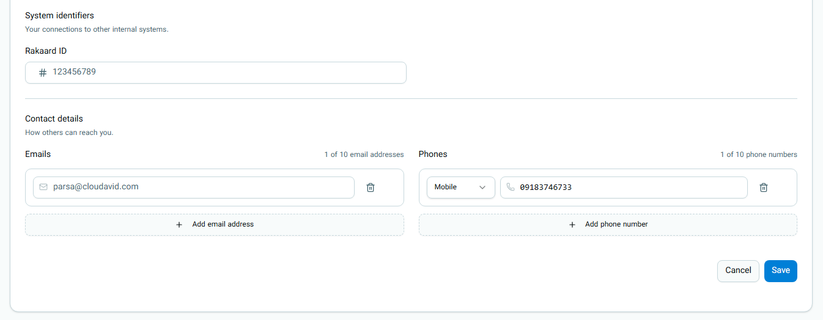
Task: Delete the parsa@cloudavid.com email entry
Action: click(x=370, y=187)
